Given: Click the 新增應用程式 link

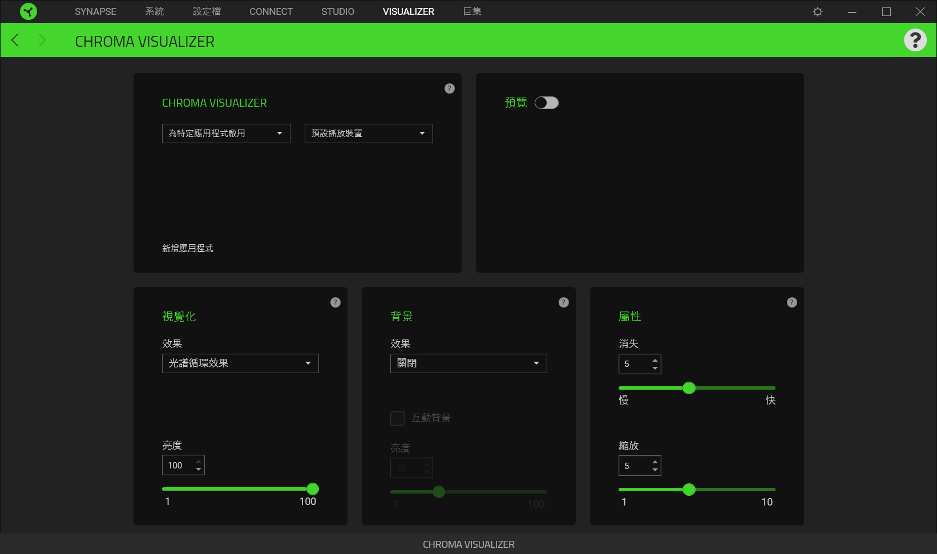Looking at the screenshot, I should pos(187,248).
